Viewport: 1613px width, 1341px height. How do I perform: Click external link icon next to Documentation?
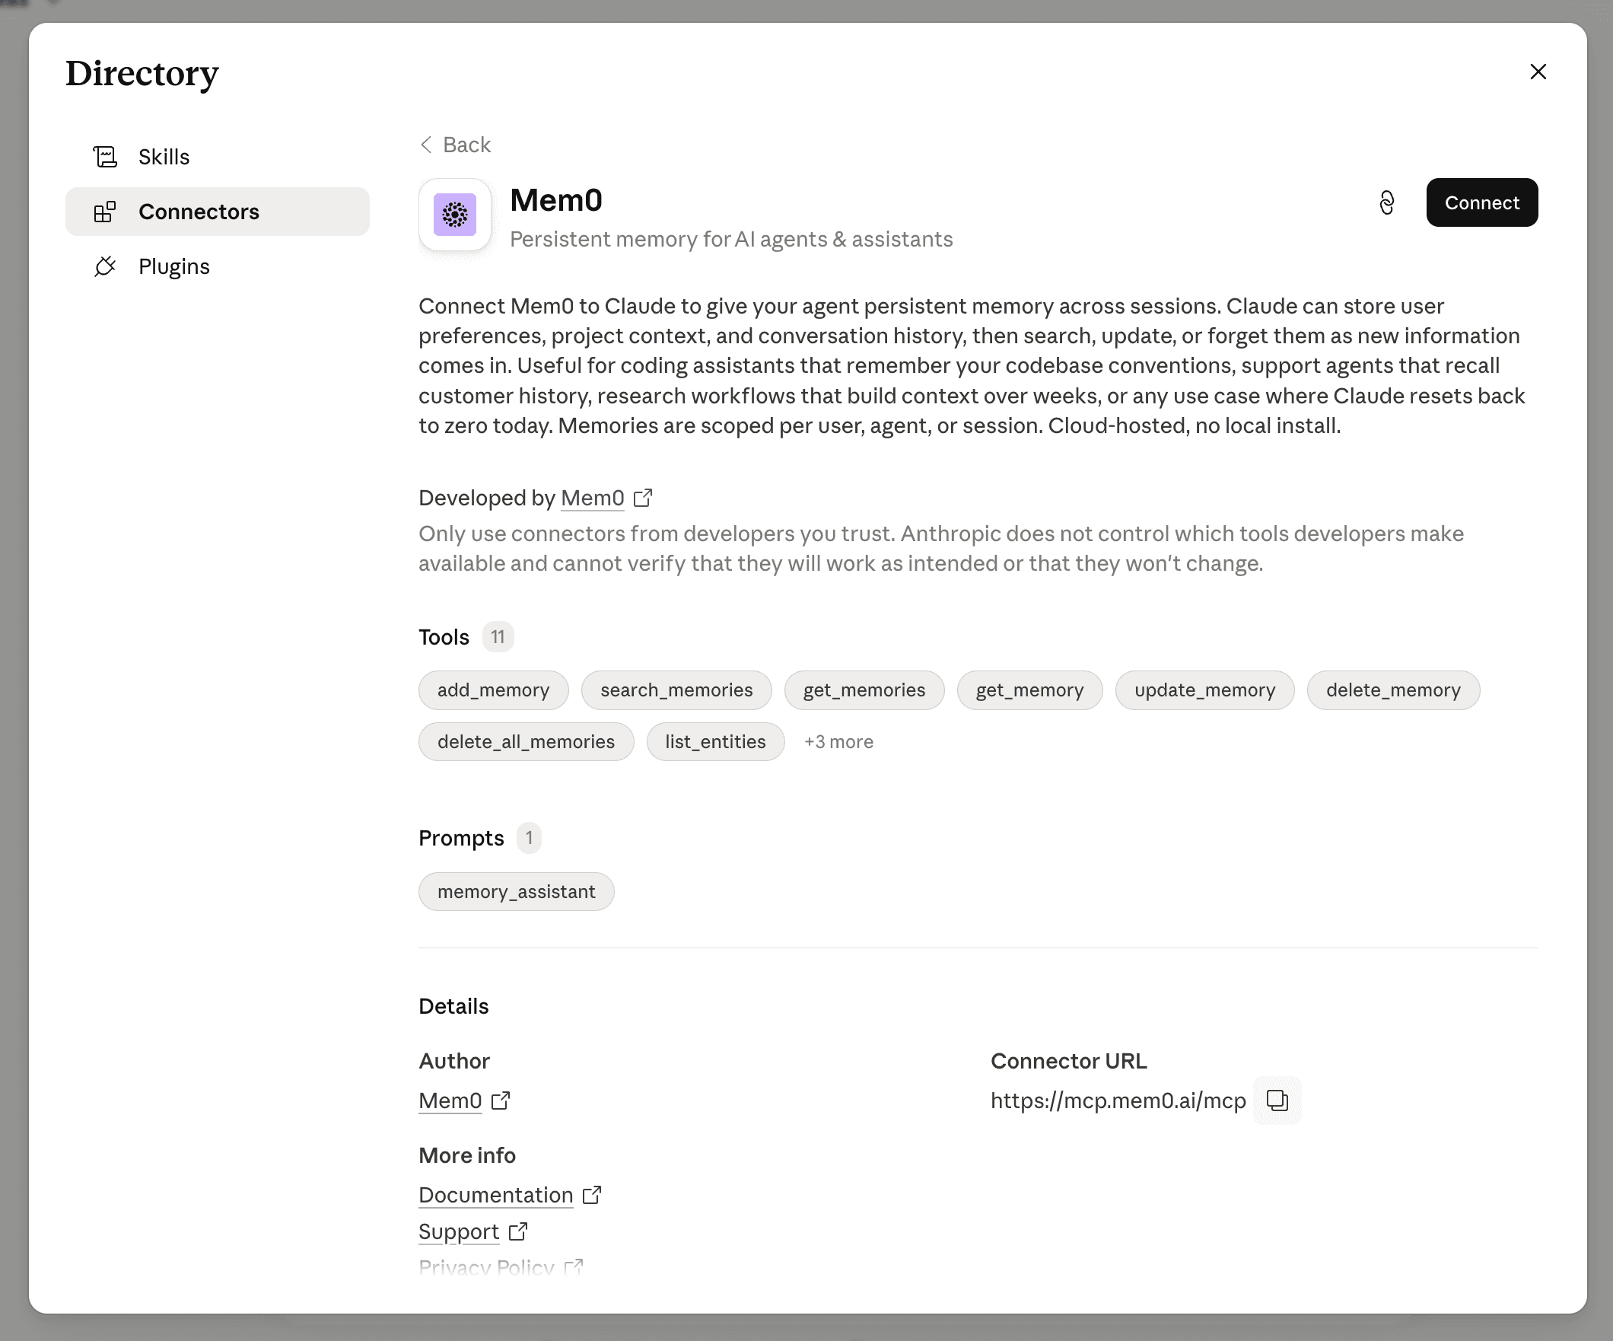point(591,1195)
